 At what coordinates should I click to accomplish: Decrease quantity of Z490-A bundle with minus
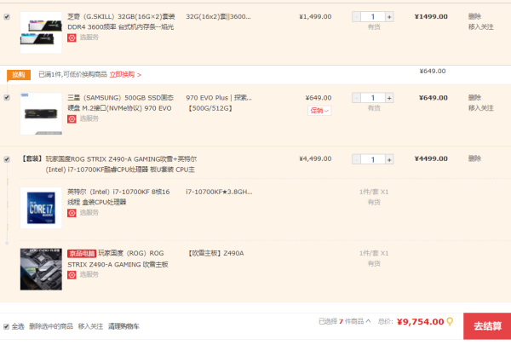[x=356, y=159]
